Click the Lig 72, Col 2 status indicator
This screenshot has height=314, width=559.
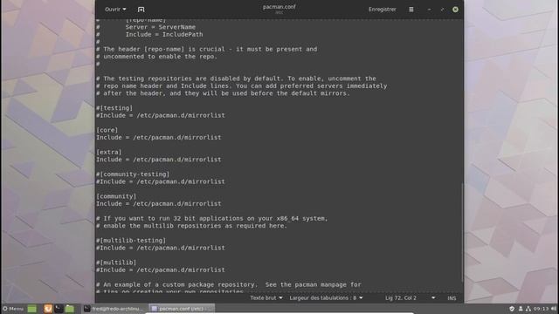pyautogui.click(x=401, y=297)
